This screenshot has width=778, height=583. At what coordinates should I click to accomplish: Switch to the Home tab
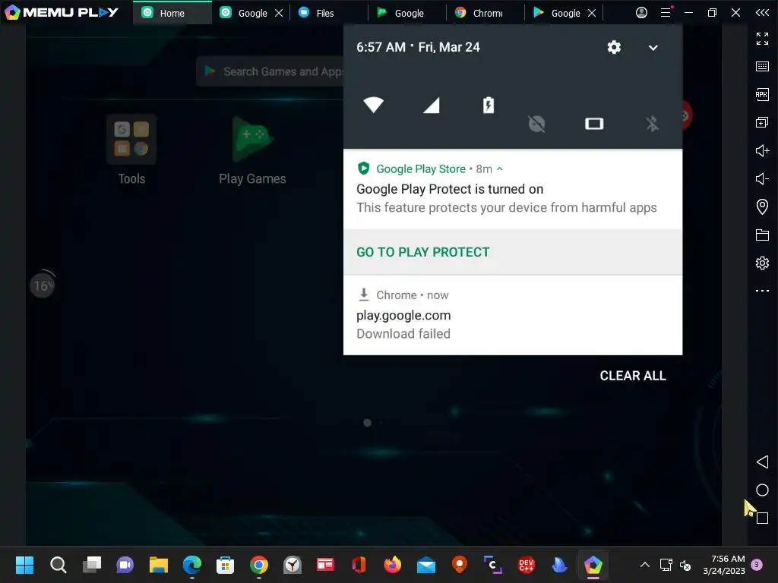pyautogui.click(x=172, y=13)
